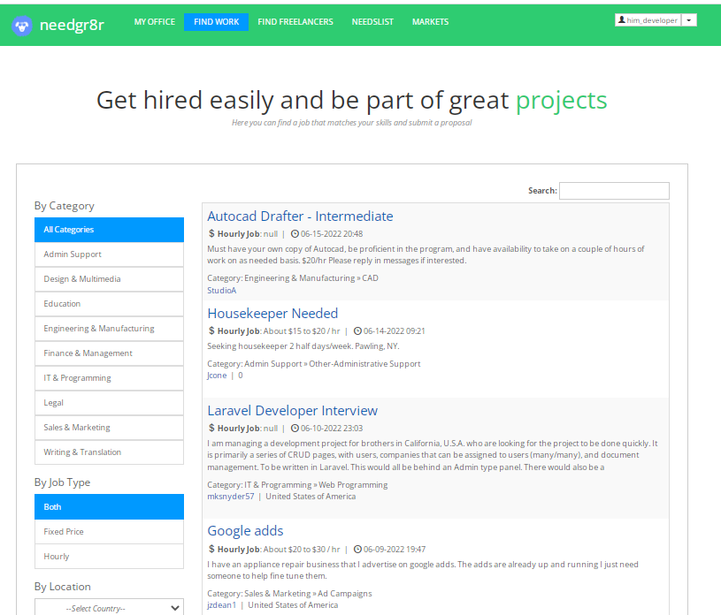Click the clock icon beside 06-14-2022 09:21

pyautogui.click(x=357, y=331)
